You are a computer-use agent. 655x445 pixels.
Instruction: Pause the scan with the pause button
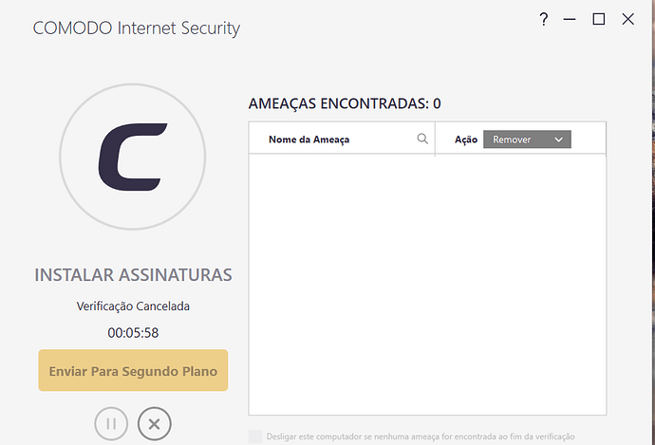pyautogui.click(x=111, y=424)
